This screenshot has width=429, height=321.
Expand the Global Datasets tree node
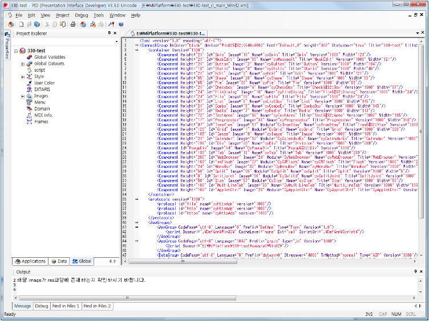pos(23,64)
